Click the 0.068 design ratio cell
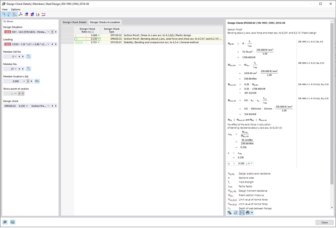 (87, 35)
